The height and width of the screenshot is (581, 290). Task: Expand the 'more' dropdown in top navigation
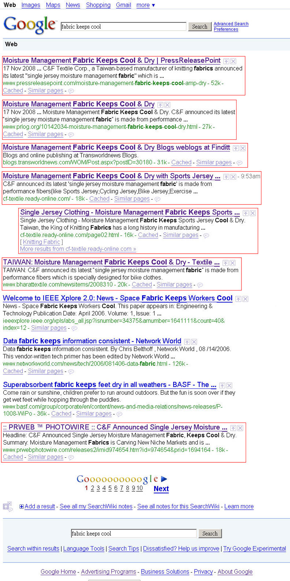[x=145, y=5]
